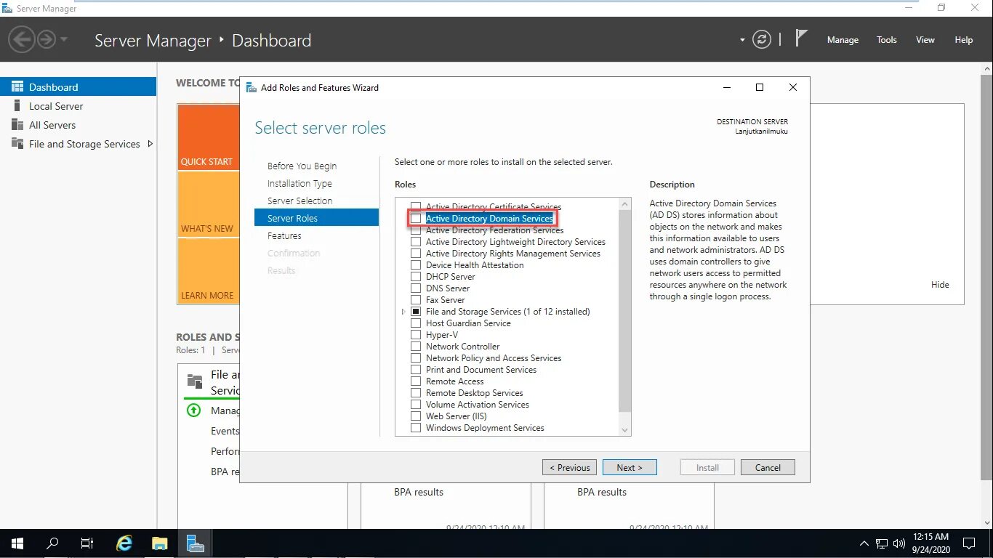Show hidden system tray icons

click(x=864, y=543)
